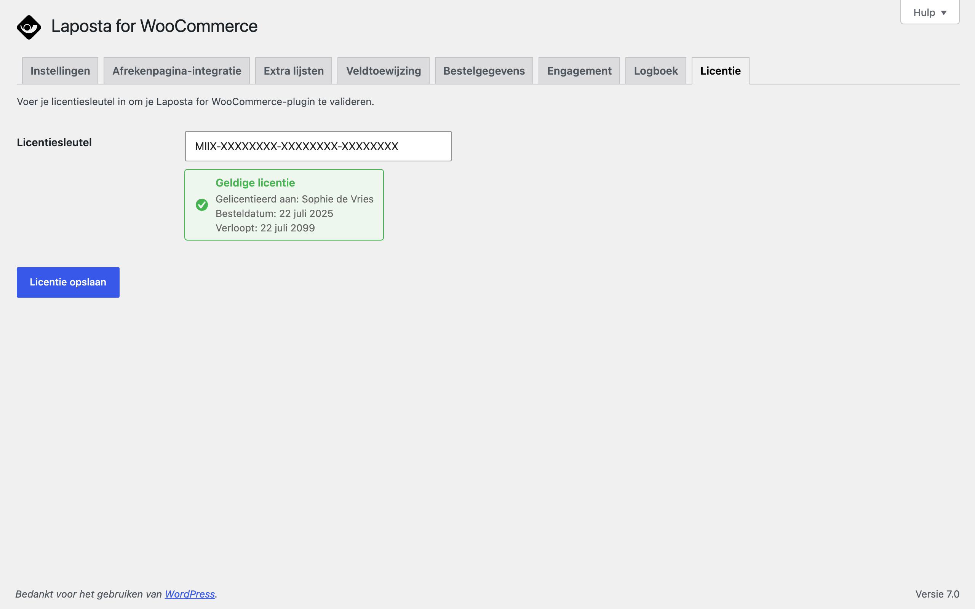Click the Verloopt expiry date line
The width and height of the screenshot is (975, 609).
(265, 228)
